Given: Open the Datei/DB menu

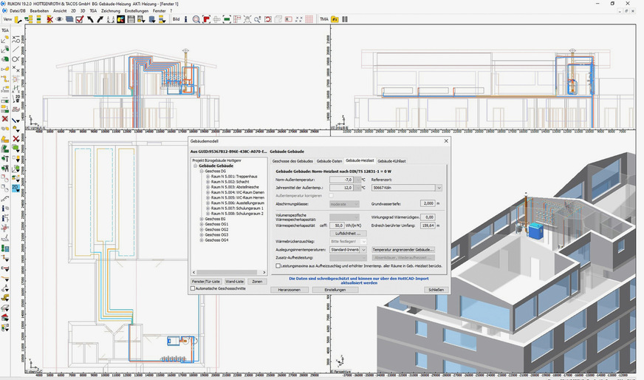Looking at the screenshot, I should coord(17,10).
